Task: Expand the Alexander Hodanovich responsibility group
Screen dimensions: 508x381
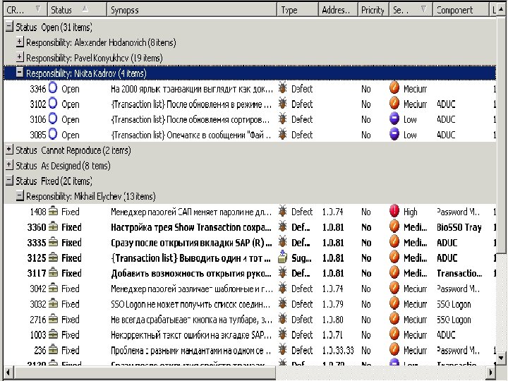Action: pyautogui.click(x=20, y=42)
